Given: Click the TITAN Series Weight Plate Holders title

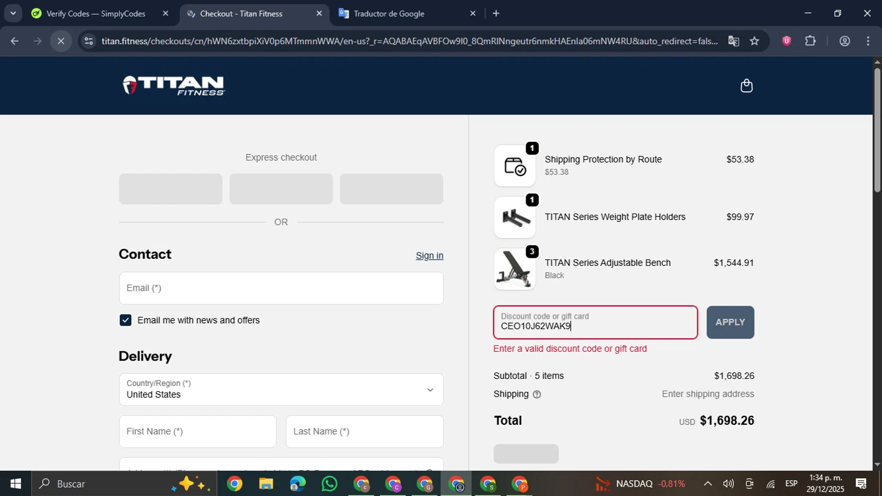Looking at the screenshot, I should click(615, 217).
